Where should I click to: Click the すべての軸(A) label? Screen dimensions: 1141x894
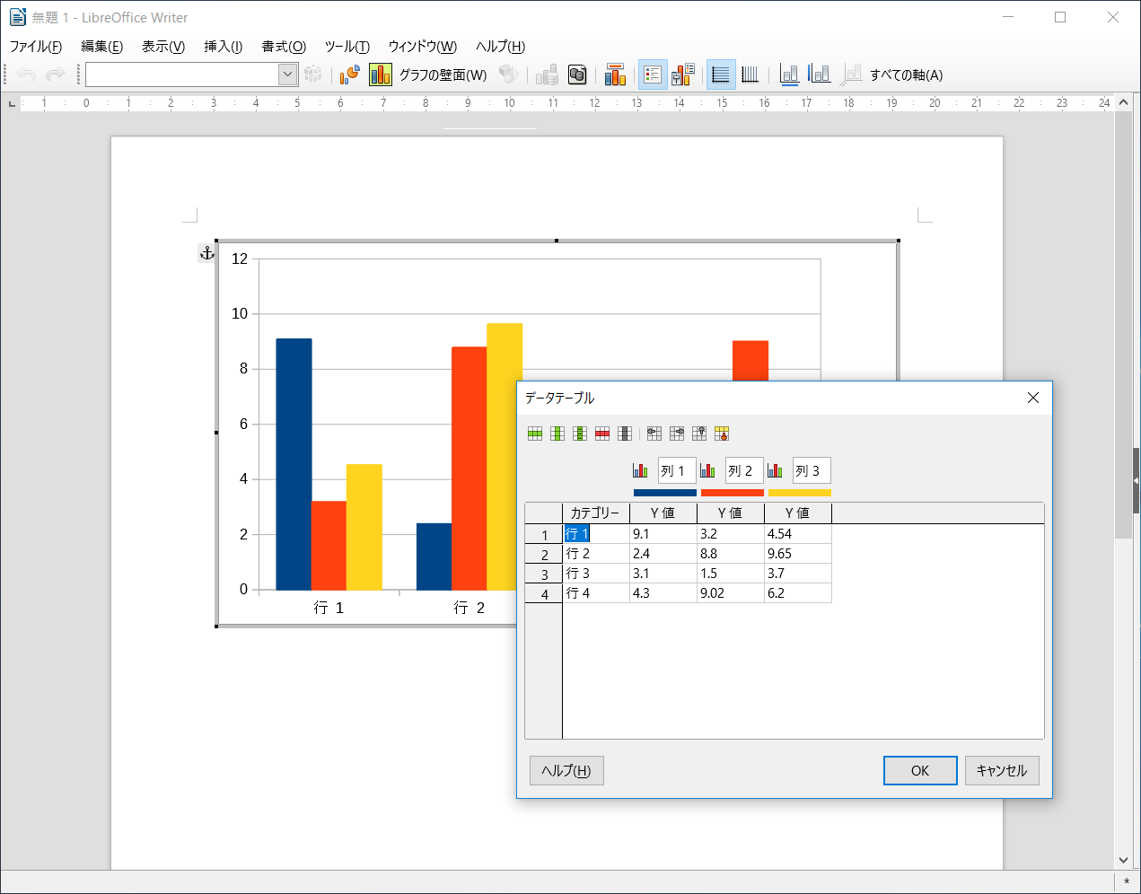tap(906, 74)
